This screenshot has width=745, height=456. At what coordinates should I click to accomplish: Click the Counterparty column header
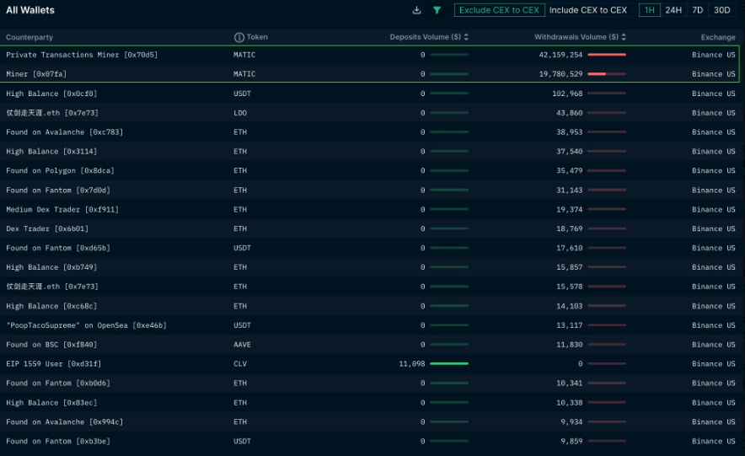(x=29, y=37)
